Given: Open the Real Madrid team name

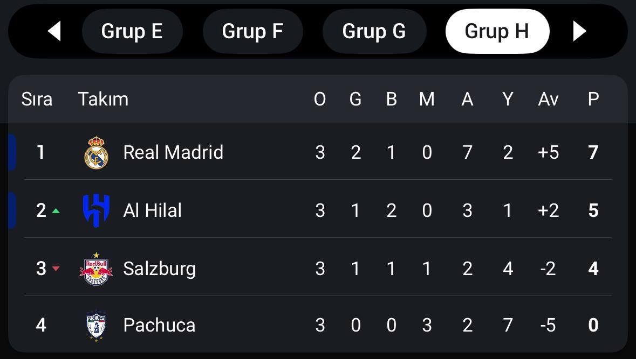Looking at the screenshot, I should point(173,152).
